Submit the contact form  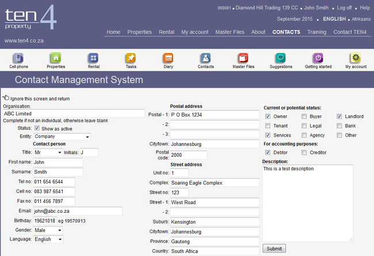[x=274, y=249]
